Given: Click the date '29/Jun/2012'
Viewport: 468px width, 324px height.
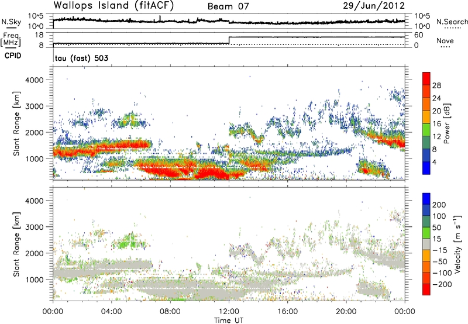Looking at the screenshot, I should (x=374, y=6).
